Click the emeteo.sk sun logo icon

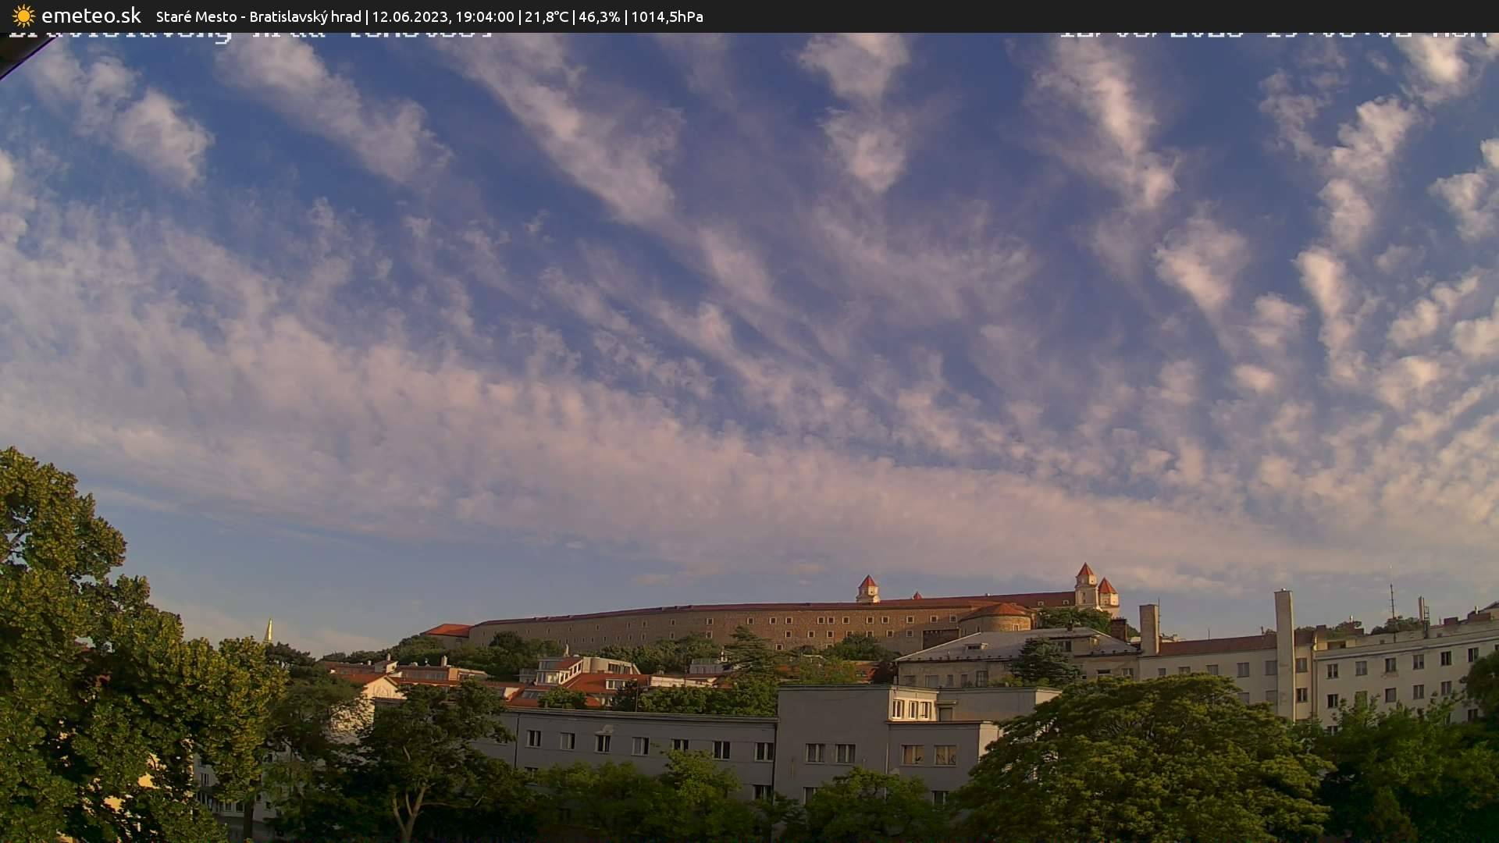[x=23, y=16]
